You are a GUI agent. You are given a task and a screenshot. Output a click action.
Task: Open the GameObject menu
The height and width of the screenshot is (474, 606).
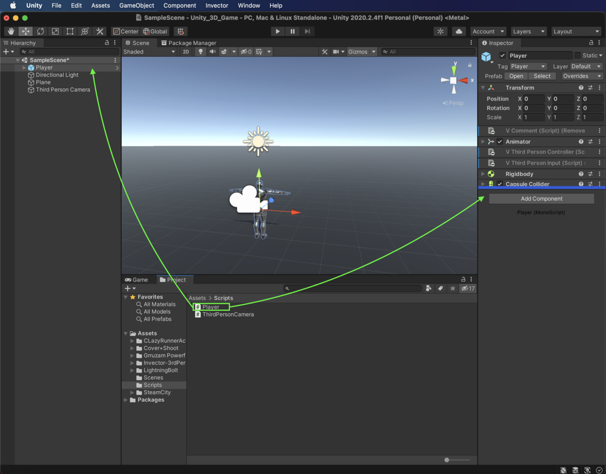[137, 6]
